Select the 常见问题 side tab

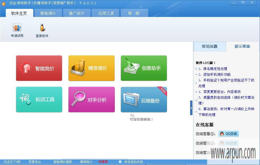tap(209, 46)
